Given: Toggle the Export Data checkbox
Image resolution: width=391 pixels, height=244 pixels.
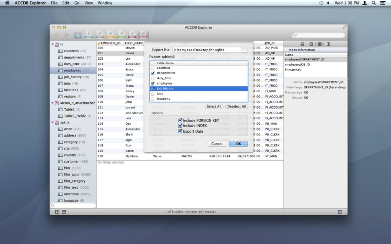Looking at the screenshot, I should click(x=180, y=131).
